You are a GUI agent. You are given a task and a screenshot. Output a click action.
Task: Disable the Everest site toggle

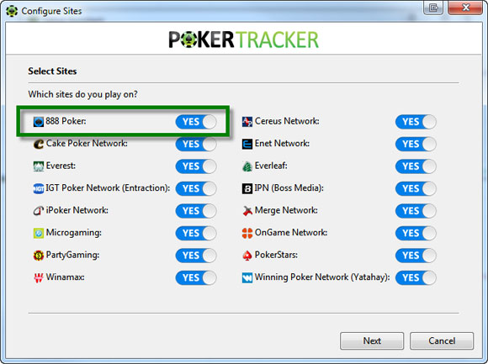tap(196, 166)
